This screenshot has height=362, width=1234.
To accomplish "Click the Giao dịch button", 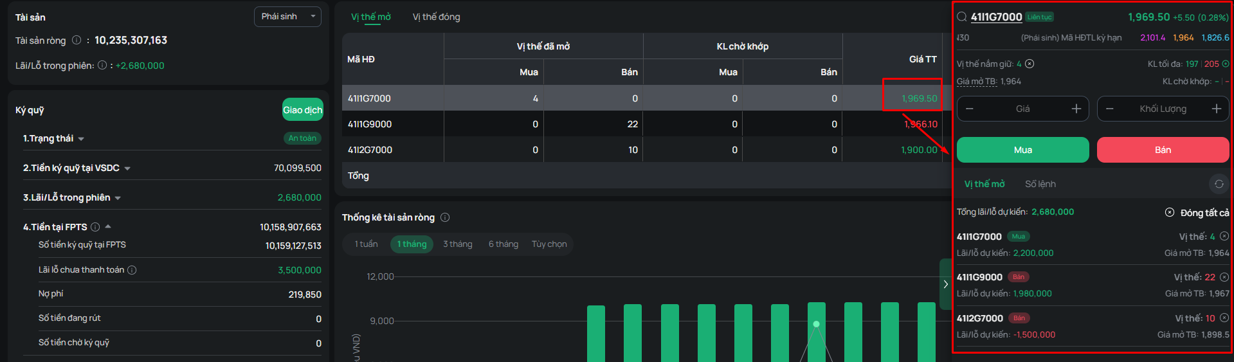I will (x=303, y=110).
